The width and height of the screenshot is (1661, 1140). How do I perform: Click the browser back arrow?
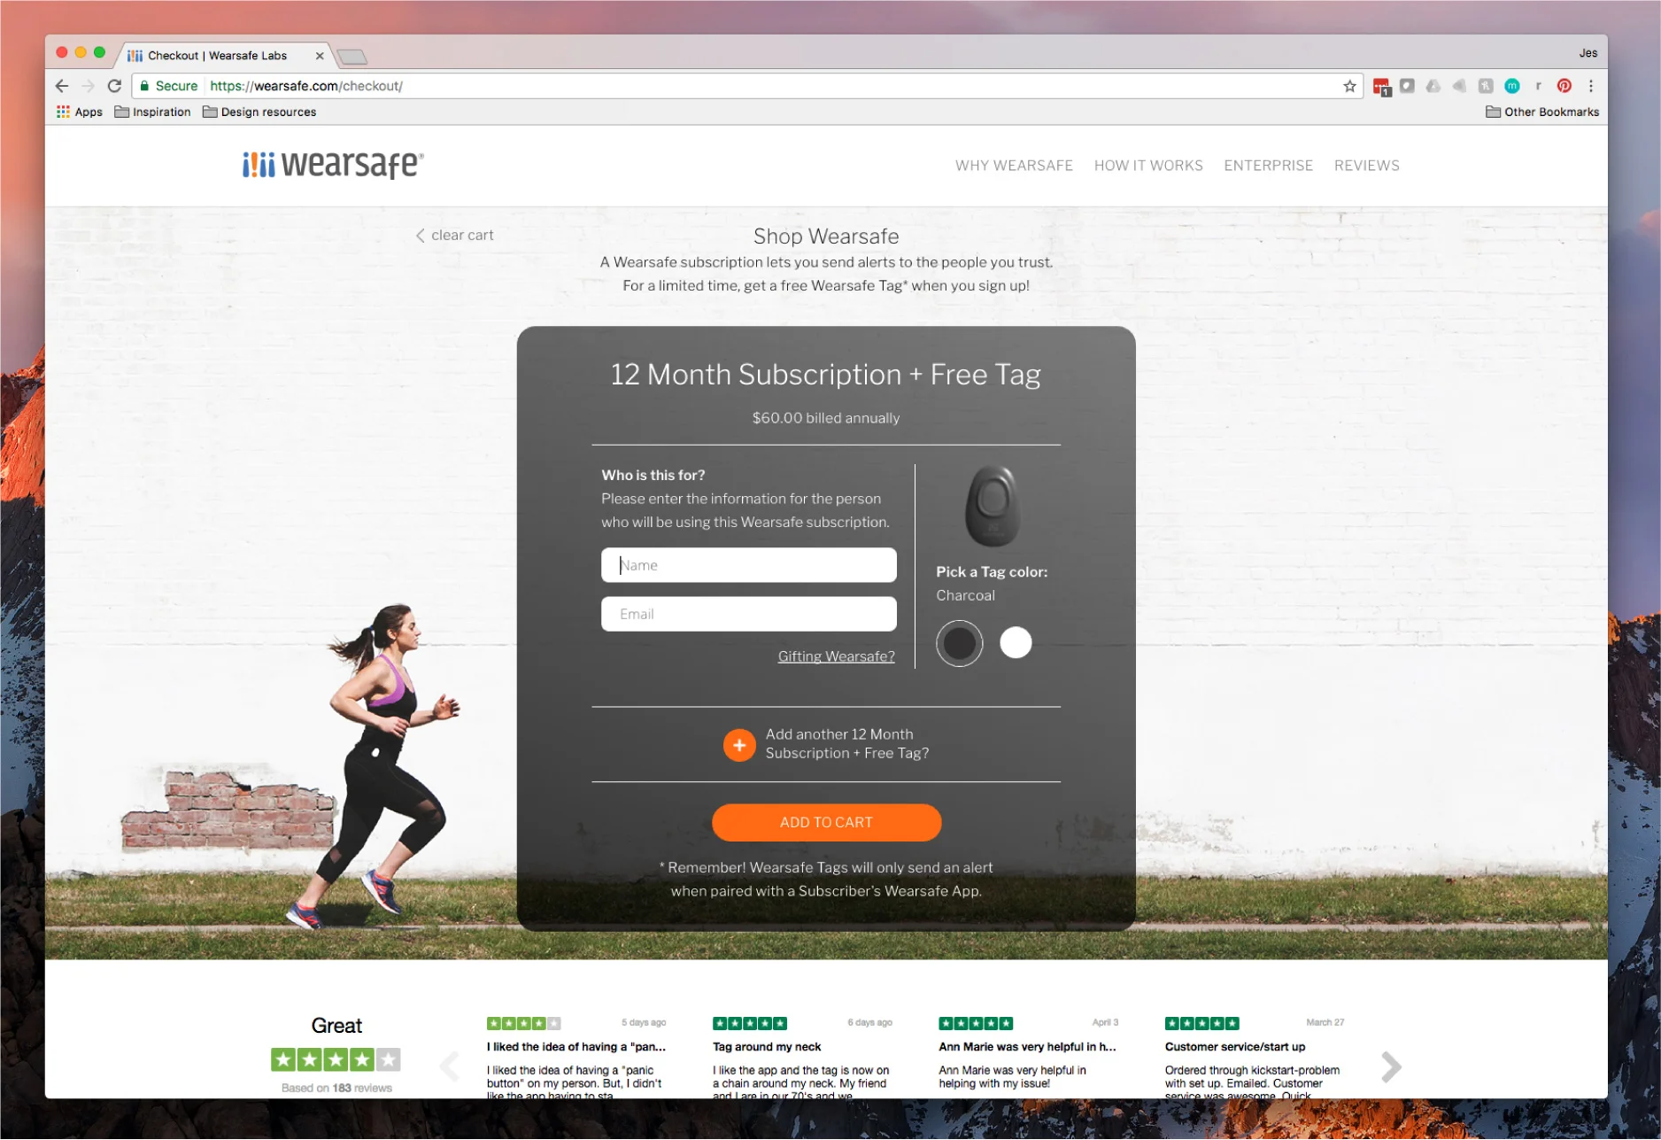[x=60, y=86]
